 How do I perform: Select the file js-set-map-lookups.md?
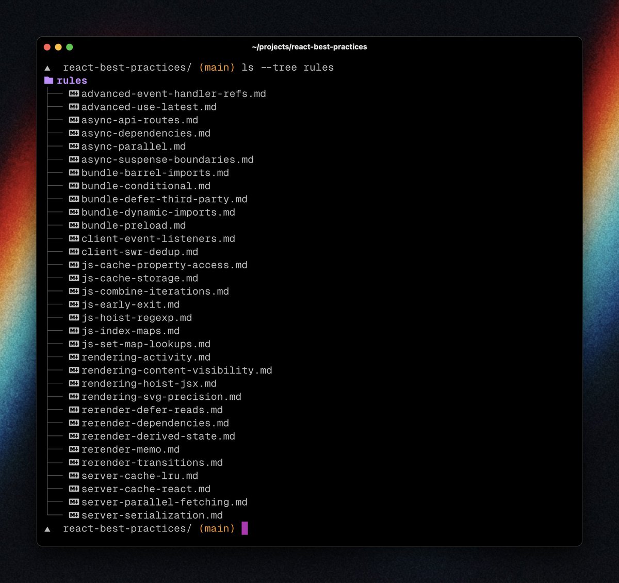click(146, 344)
